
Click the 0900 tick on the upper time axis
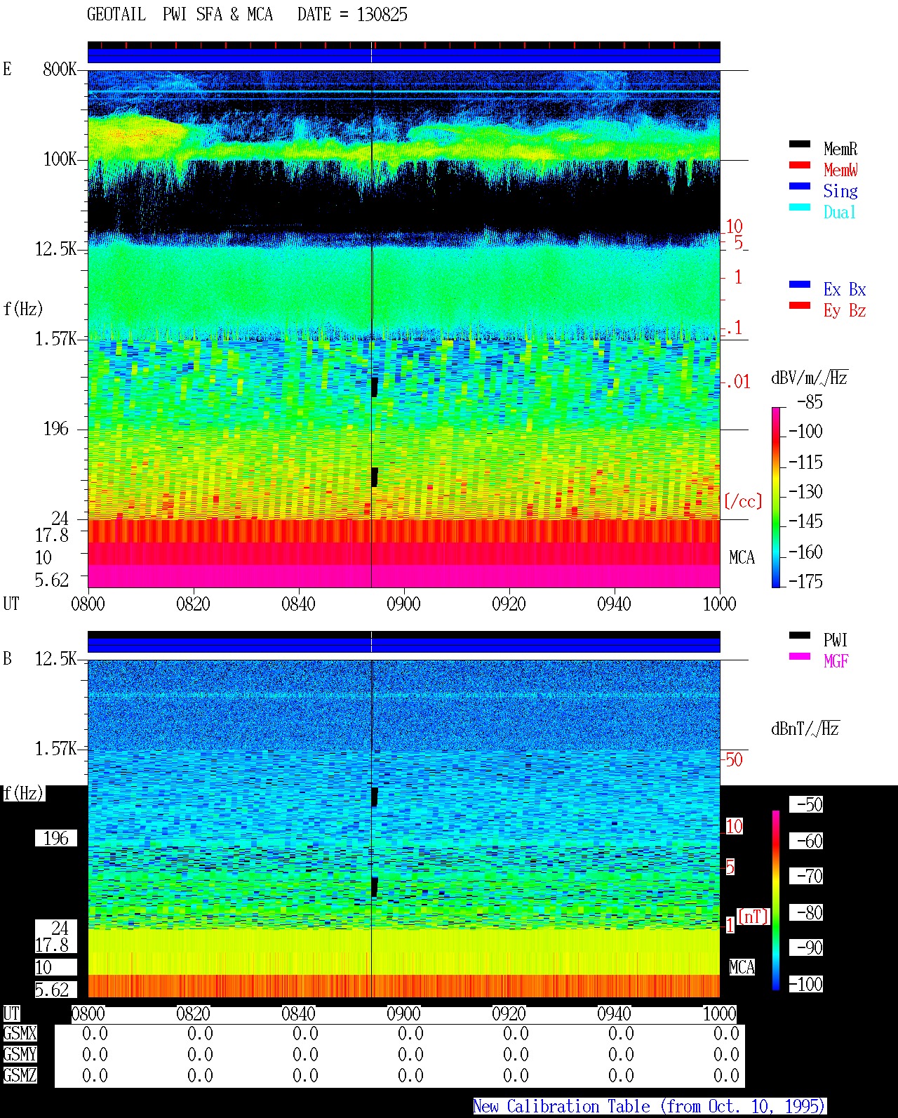click(x=403, y=604)
